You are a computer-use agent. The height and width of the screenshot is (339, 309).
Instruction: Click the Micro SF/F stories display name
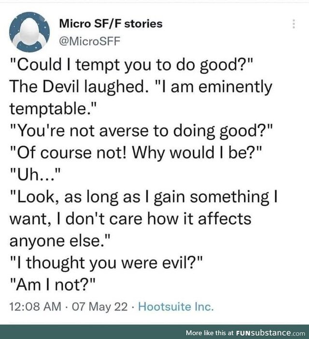(x=111, y=24)
